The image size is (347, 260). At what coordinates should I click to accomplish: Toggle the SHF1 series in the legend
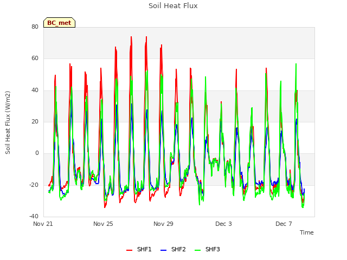pyautogui.click(x=139, y=250)
